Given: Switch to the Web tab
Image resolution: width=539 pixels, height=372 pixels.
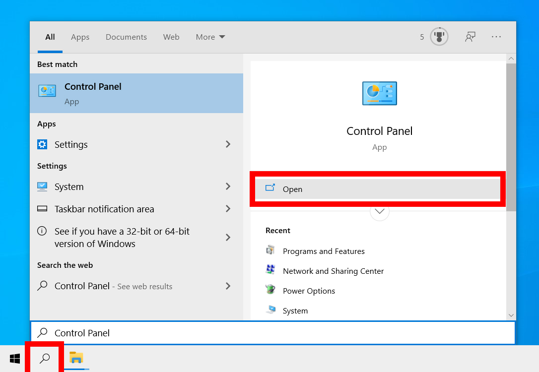Looking at the screenshot, I should (171, 37).
